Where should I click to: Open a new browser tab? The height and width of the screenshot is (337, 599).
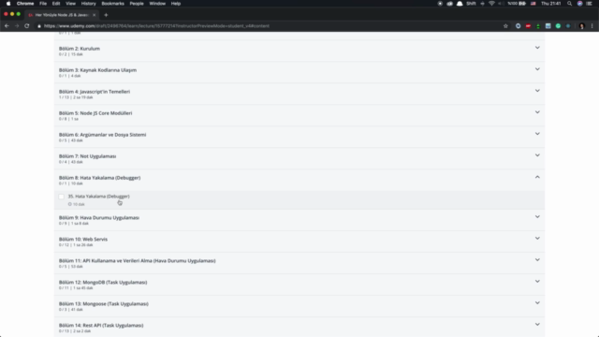click(x=106, y=15)
